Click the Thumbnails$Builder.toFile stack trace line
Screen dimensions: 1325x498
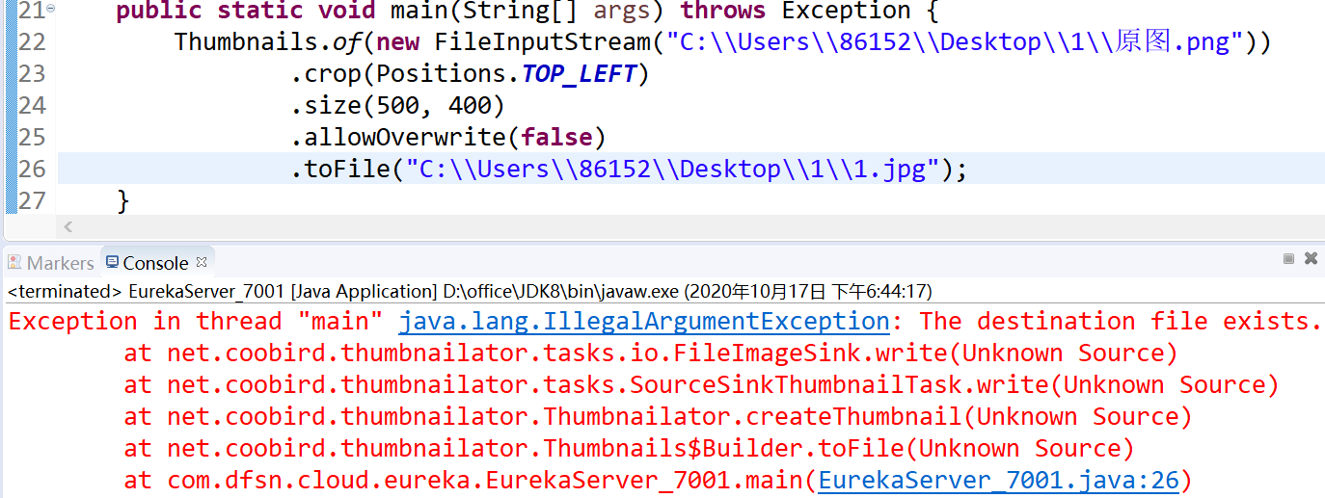click(x=629, y=449)
